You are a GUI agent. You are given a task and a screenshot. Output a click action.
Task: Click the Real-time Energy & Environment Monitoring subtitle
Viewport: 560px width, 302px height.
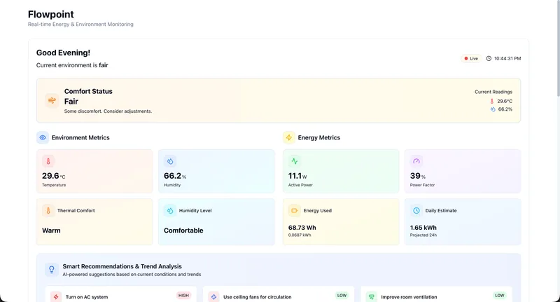(80, 25)
